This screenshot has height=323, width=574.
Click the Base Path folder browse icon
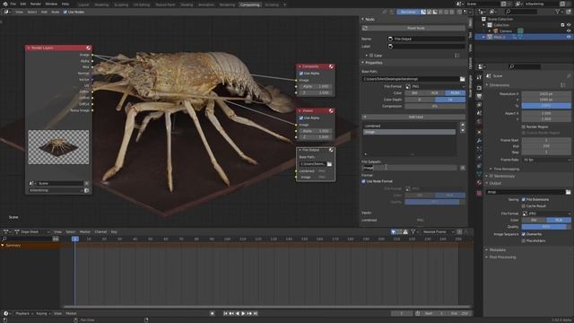pyautogui.click(x=463, y=79)
